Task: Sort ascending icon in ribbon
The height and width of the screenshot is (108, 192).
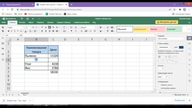Action: (x=71, y=27)
